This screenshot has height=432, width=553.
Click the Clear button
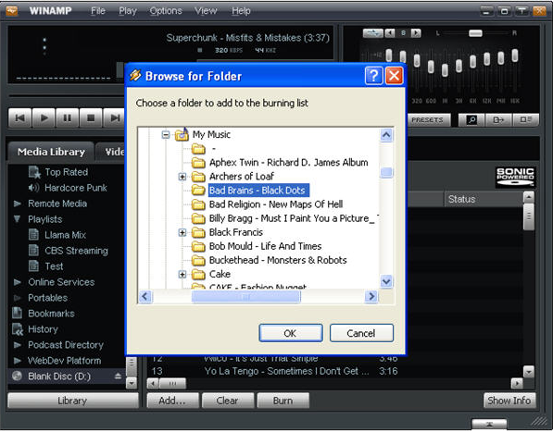[228, 401]
